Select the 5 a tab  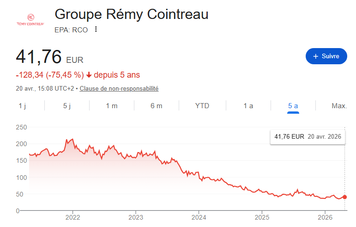[x=293, y=106]
